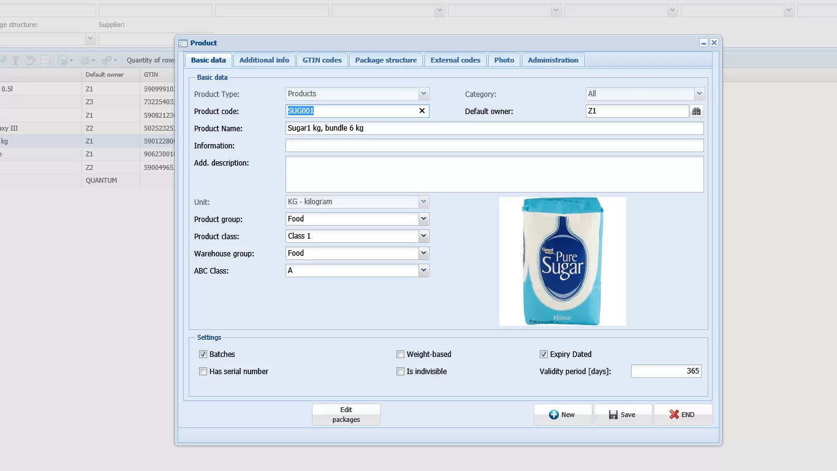Open the Warehouse group dropdown
This screenshot has width=837, height=471.
tap(423, 253)
